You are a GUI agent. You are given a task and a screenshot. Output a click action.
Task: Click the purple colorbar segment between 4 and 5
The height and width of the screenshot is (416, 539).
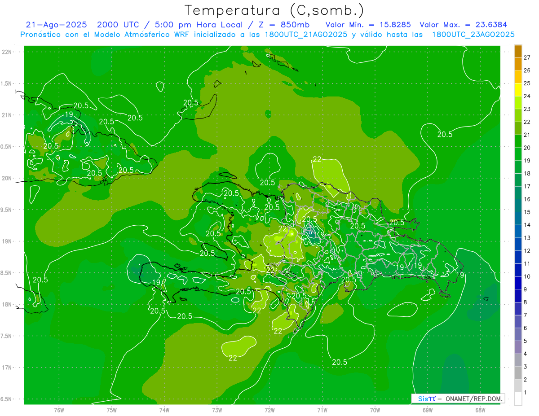[518, 347]
